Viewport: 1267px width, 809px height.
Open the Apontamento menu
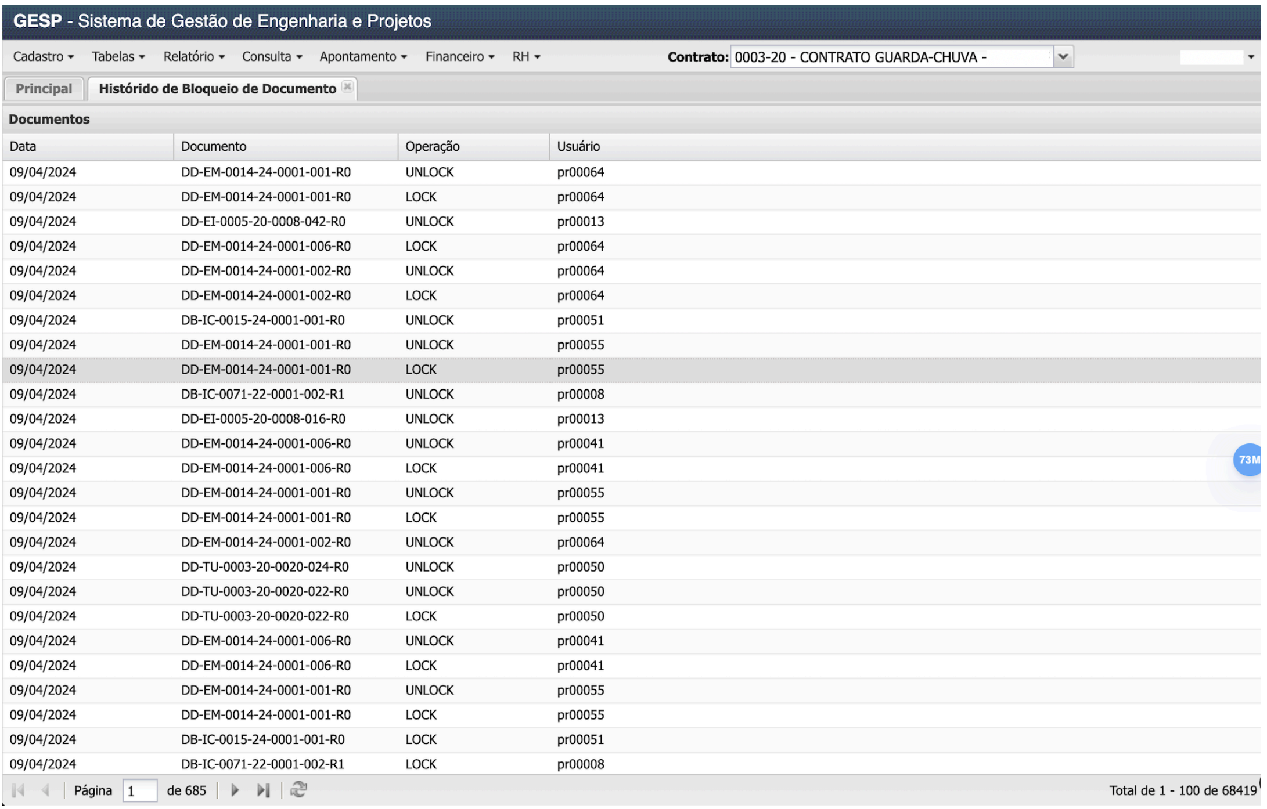(363, 57)
